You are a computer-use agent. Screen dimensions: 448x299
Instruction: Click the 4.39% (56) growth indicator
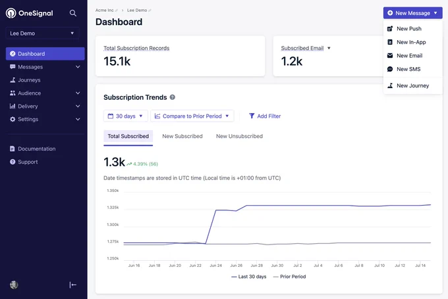[142, 164]
